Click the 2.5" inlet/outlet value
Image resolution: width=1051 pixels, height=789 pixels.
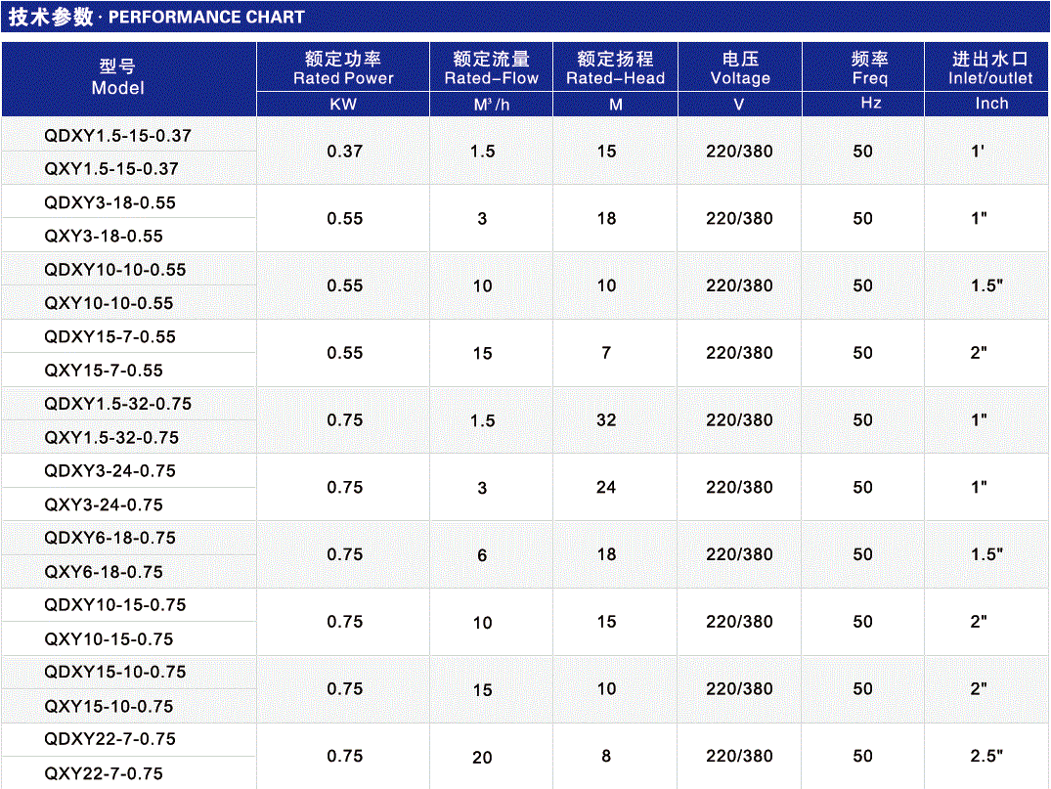pos(986,756)
